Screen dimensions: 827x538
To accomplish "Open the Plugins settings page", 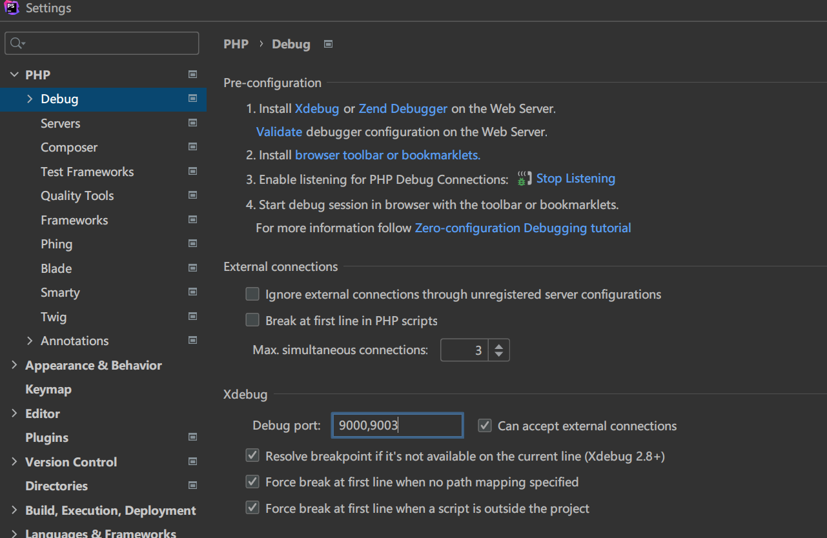I will click(46, 437).
